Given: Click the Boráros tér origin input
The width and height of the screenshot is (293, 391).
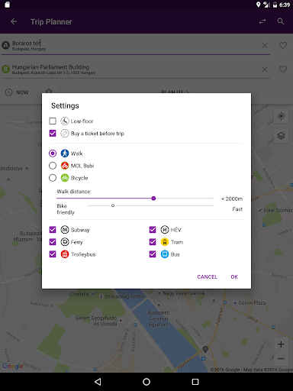Looking at the screenshot, I should [x=136, y=46].
